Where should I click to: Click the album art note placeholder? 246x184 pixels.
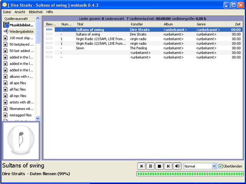(x=21, y=141)
